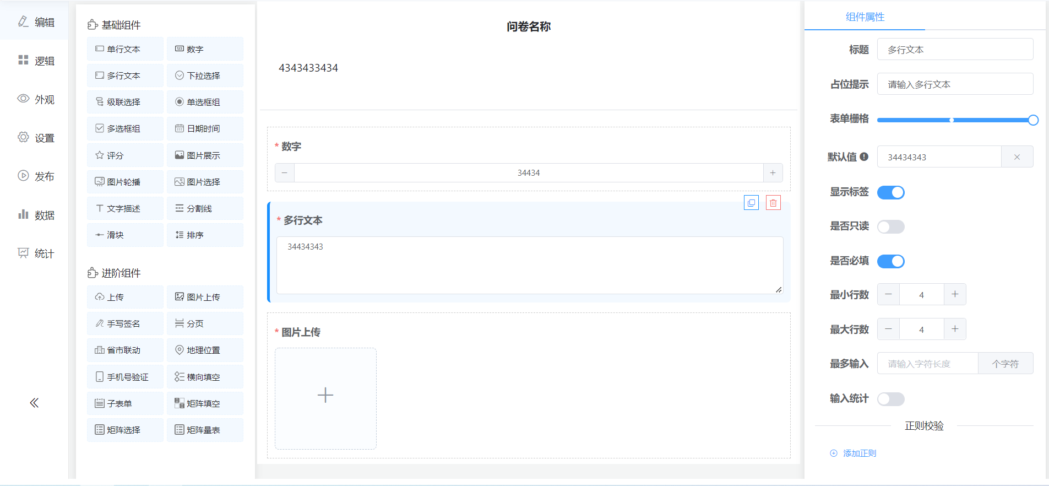Add a 单行文本 component
Viewport: 1049px width, 486px height.
125,49
